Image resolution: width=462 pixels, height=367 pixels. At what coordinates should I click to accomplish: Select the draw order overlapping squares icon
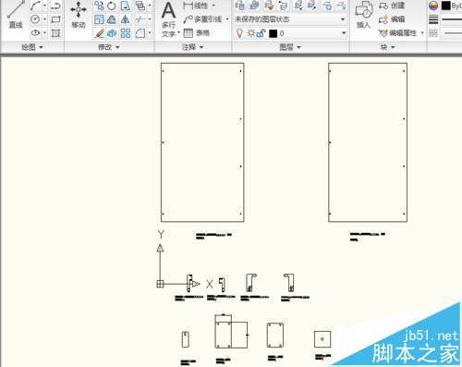point(140,6)
